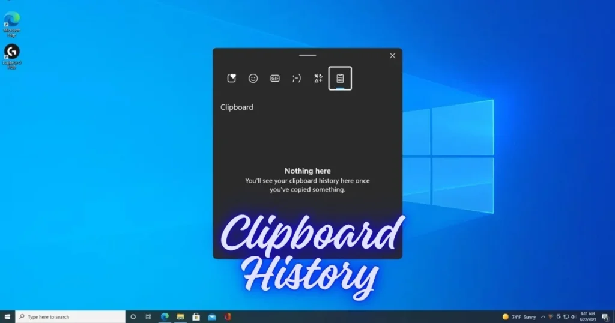This screenshot has width=615, height=323.
Task: Open File Explorer from the taskbar
Action: 180,317
